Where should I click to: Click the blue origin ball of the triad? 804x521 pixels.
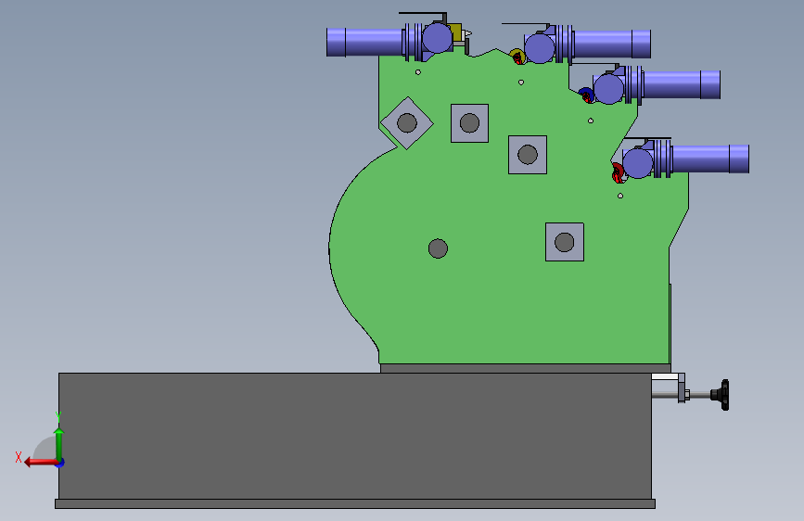click(x=60, y=463)
